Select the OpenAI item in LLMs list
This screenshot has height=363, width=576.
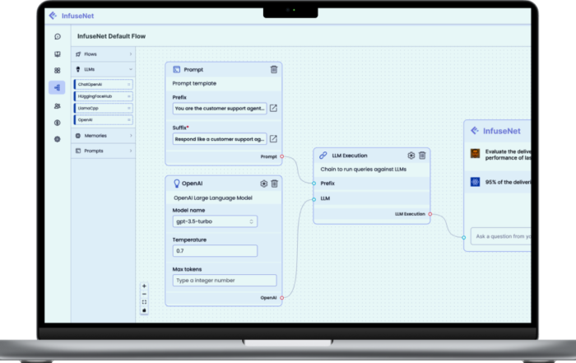pyautogui.click(x=103, y=120)
